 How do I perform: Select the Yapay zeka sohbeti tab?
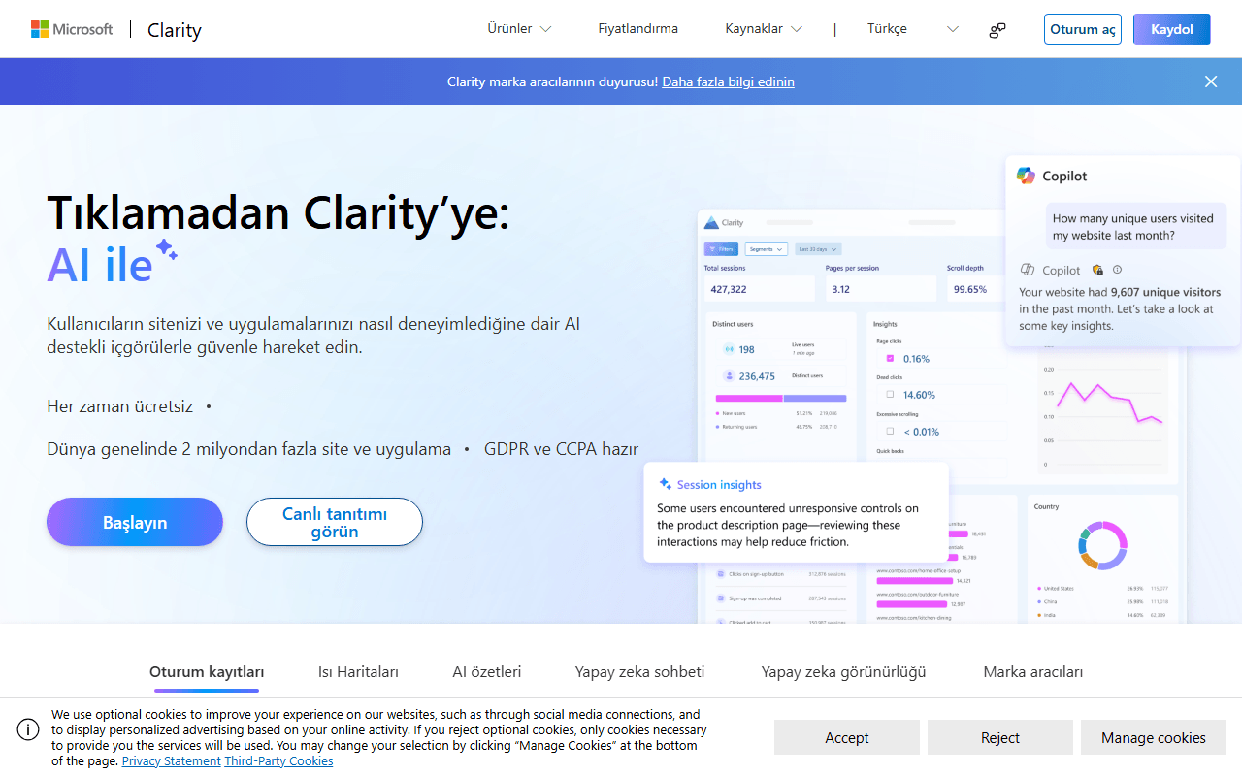[639, 672]
